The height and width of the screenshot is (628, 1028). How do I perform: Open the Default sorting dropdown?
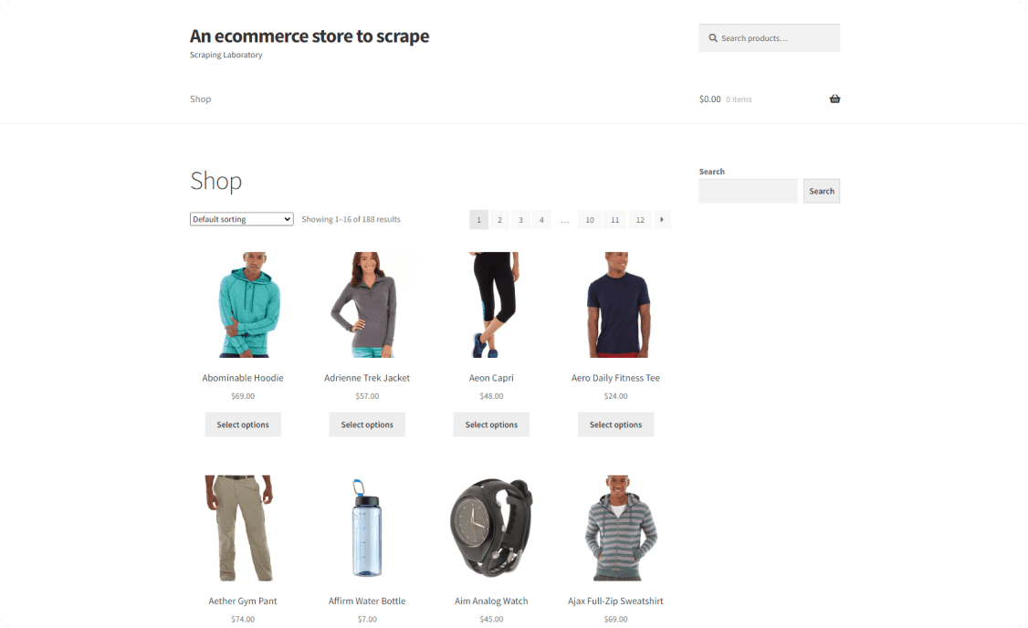(x=241, y=219)
